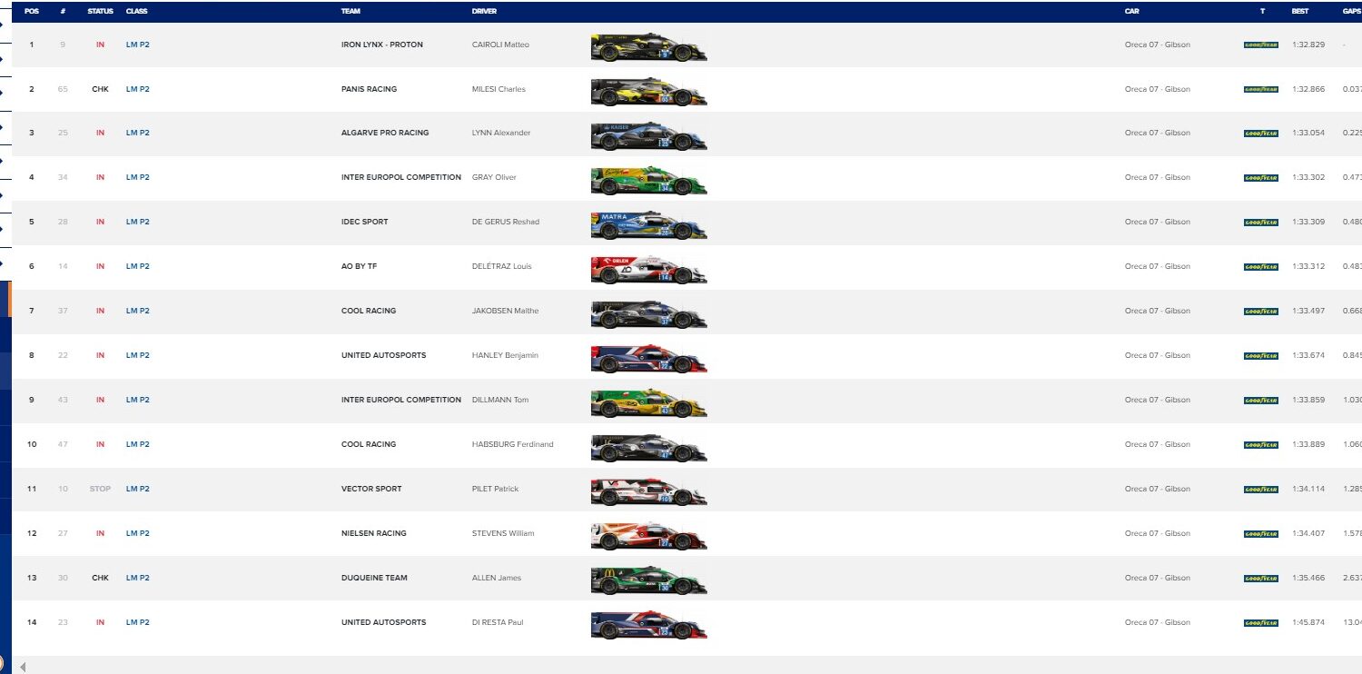The width and height of the screenshot is (1362, 674).
Task: Click the STOP status in PILET row
Action: 100,489
